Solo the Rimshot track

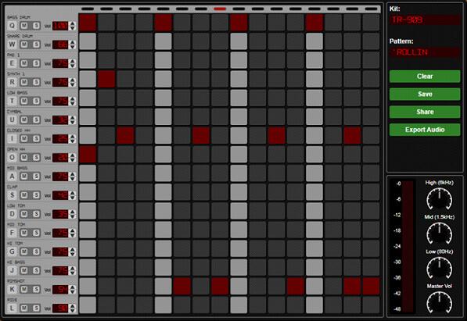click(x=36, y=289)
